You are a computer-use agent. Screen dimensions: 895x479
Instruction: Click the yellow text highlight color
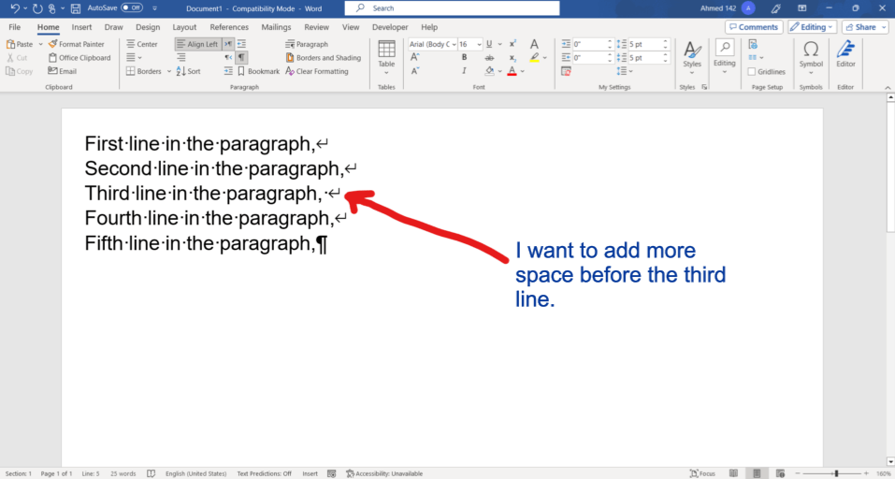click(x=534, y=58)
